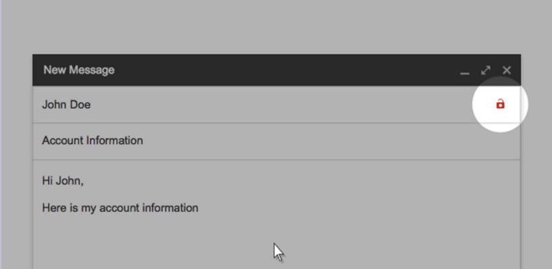The width and height of the screenshot is (552, 269).
Task: Click the Here is my account information line
Action: tap(120, 207)
